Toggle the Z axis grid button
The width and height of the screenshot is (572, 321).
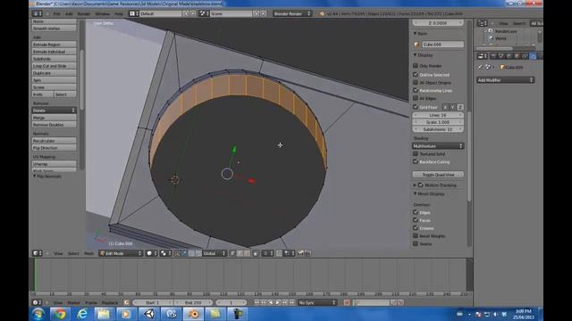[x=460, y=107]
